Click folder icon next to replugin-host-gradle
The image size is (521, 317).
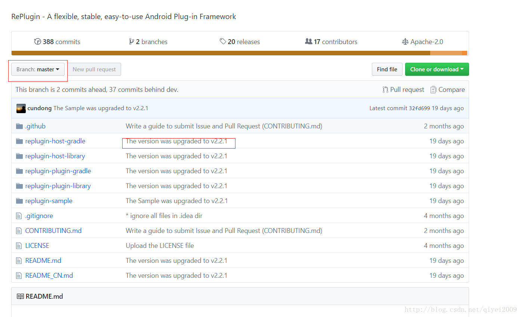pyautogui.click(x=19, y=141)
